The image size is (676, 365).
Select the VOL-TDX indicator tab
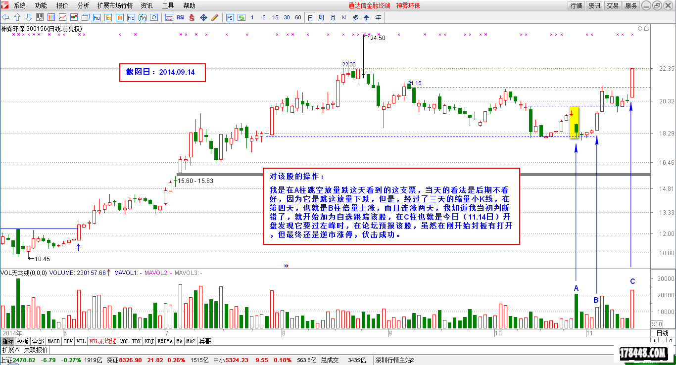(x=131, y=341)
